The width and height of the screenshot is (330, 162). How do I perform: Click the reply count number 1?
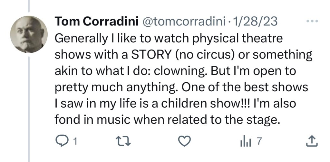[x=75, y=141]
